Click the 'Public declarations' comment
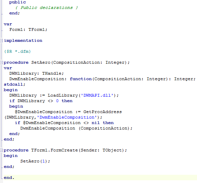This screenshot has height=183, width=197. (47, 8)
